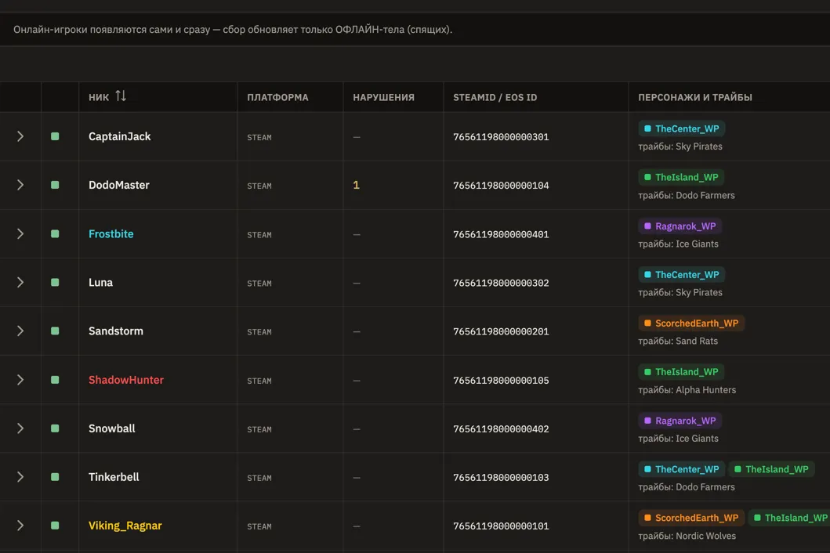Click Snowball's green online status indicator
The height and width of the screenshot is (553, 830).
click(55, 428)
